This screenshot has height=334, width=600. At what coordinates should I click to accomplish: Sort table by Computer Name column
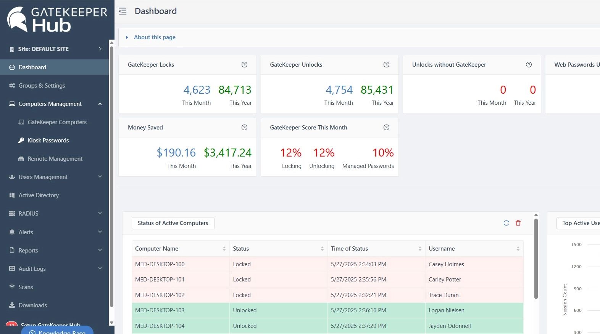224,249
